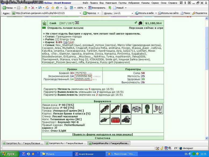Click the Вертолёт МИ-8 helicopter item image

tap(105, 120)
